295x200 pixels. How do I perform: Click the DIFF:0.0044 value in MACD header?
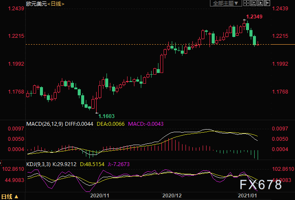pos(79,124)
